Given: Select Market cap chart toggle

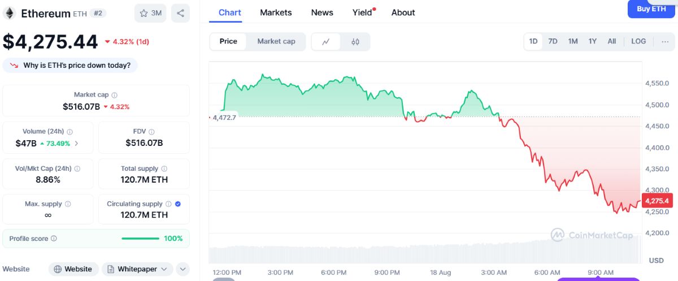Looking at the screenshot, I should tap(276, 41).
